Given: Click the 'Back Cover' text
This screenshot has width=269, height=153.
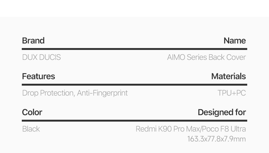Looking at the screenshot, I should pyautogui.click(x=227, y=57).
